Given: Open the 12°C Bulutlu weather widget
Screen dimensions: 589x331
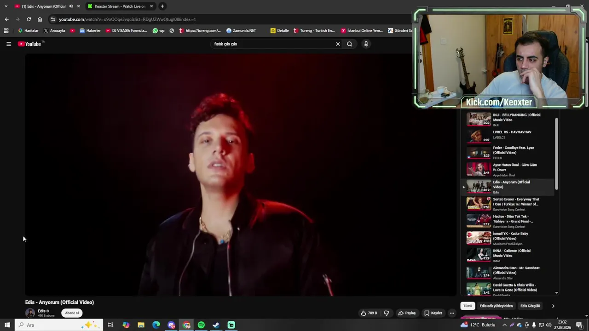Looking at the screenshot, I should [x=478, y=325].
